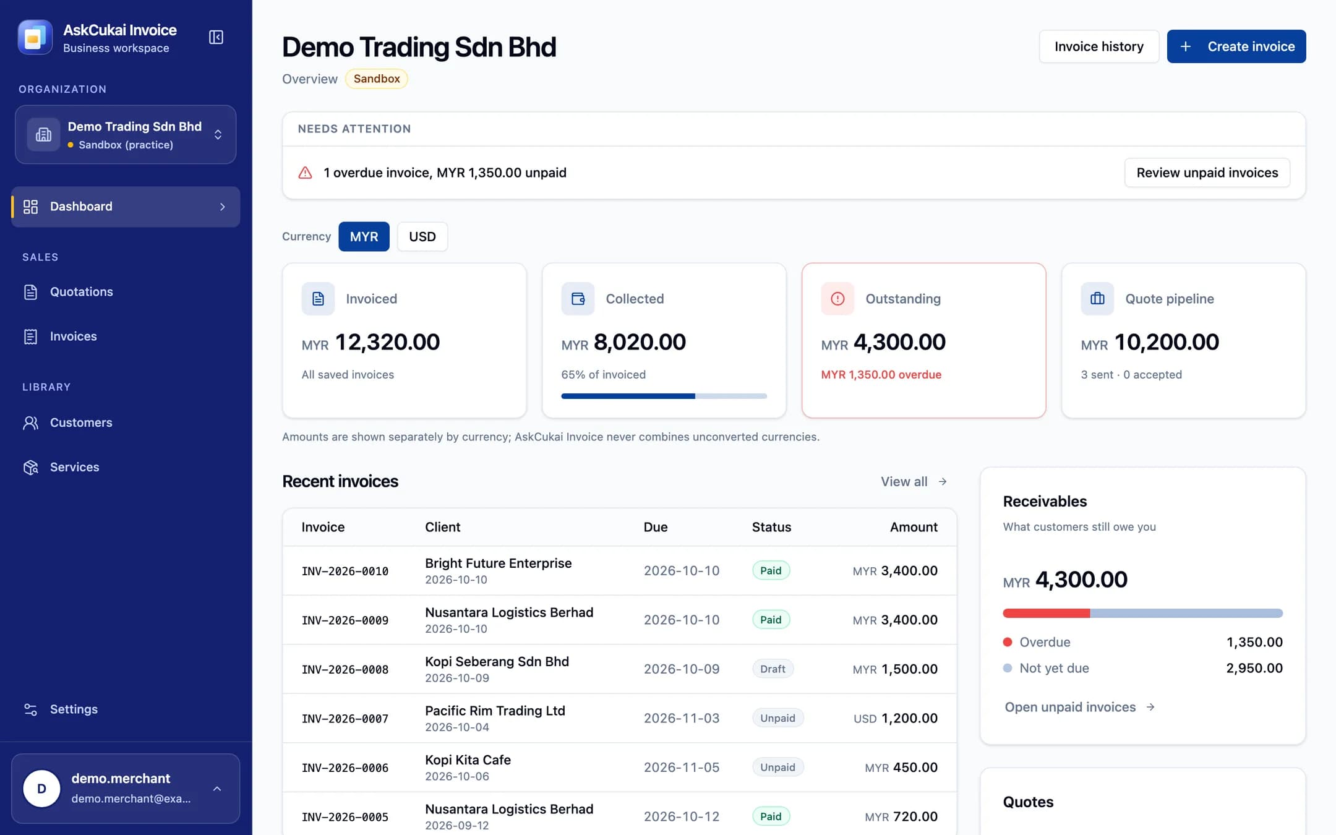
Task: Click Paid badge for INV-2026-0005
Action: [771, 816]
